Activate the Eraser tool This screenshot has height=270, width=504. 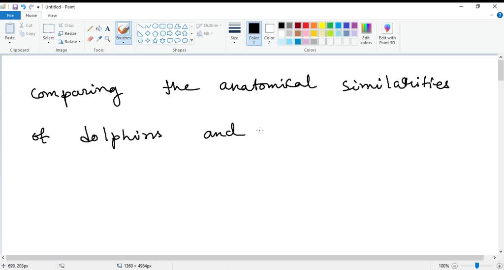coord(90,39)
